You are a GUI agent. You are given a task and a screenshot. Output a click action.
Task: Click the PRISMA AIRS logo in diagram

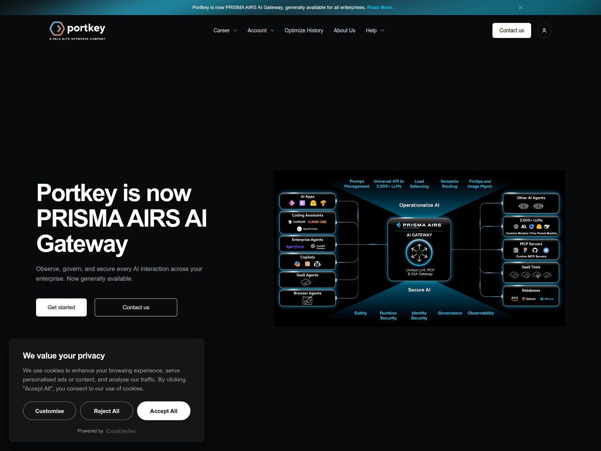pos(419,225)
